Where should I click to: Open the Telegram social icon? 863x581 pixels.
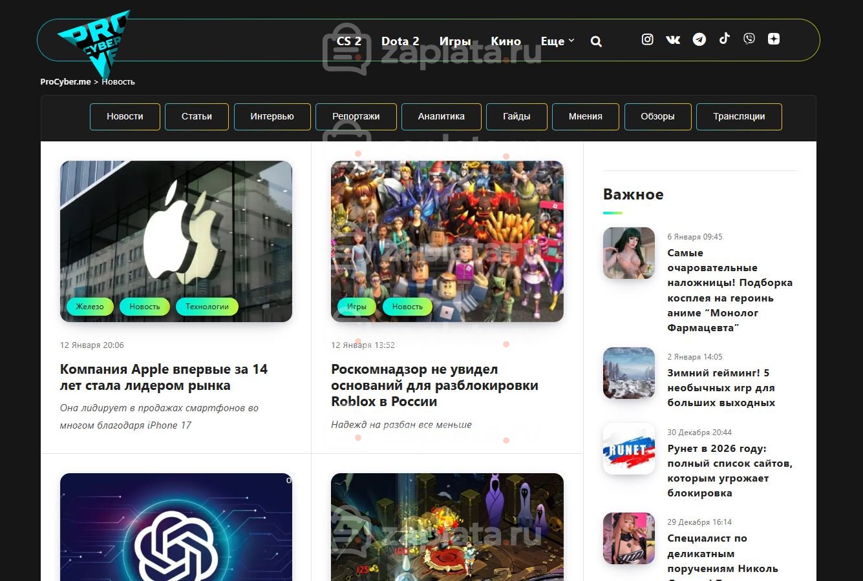[x=699, y=39]
